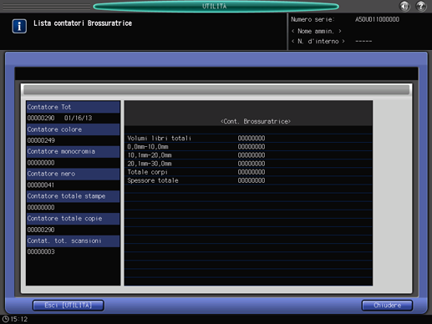
Task: Click the Chiudere button
Action: 387,306
